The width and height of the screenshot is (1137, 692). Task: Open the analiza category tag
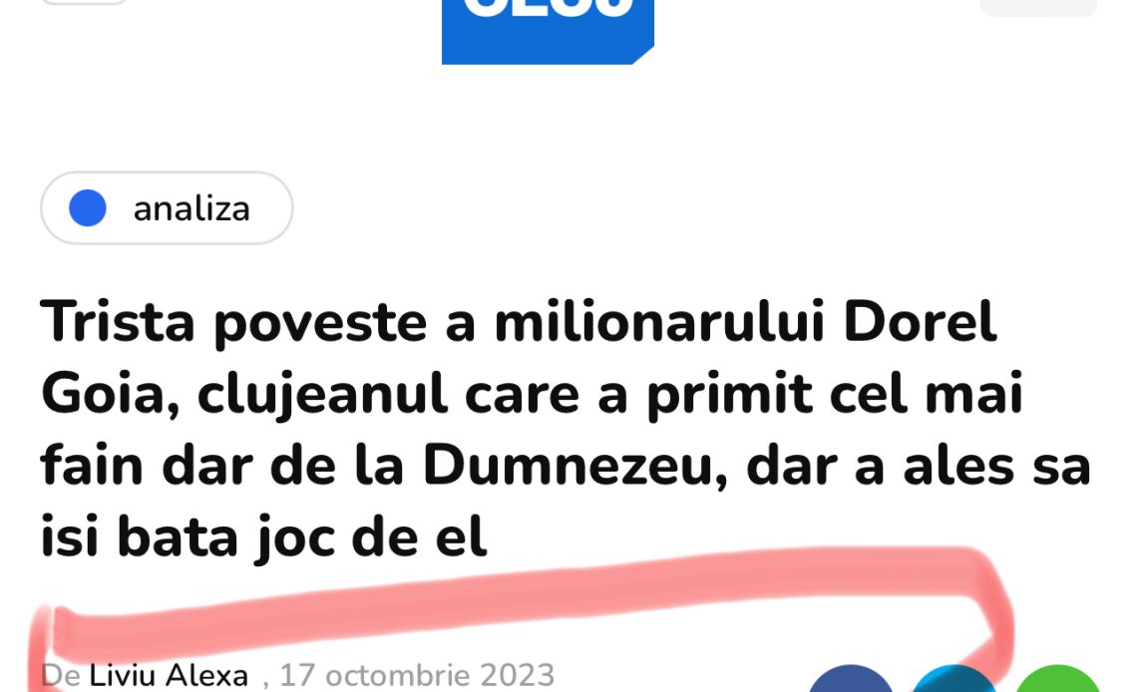167,208
